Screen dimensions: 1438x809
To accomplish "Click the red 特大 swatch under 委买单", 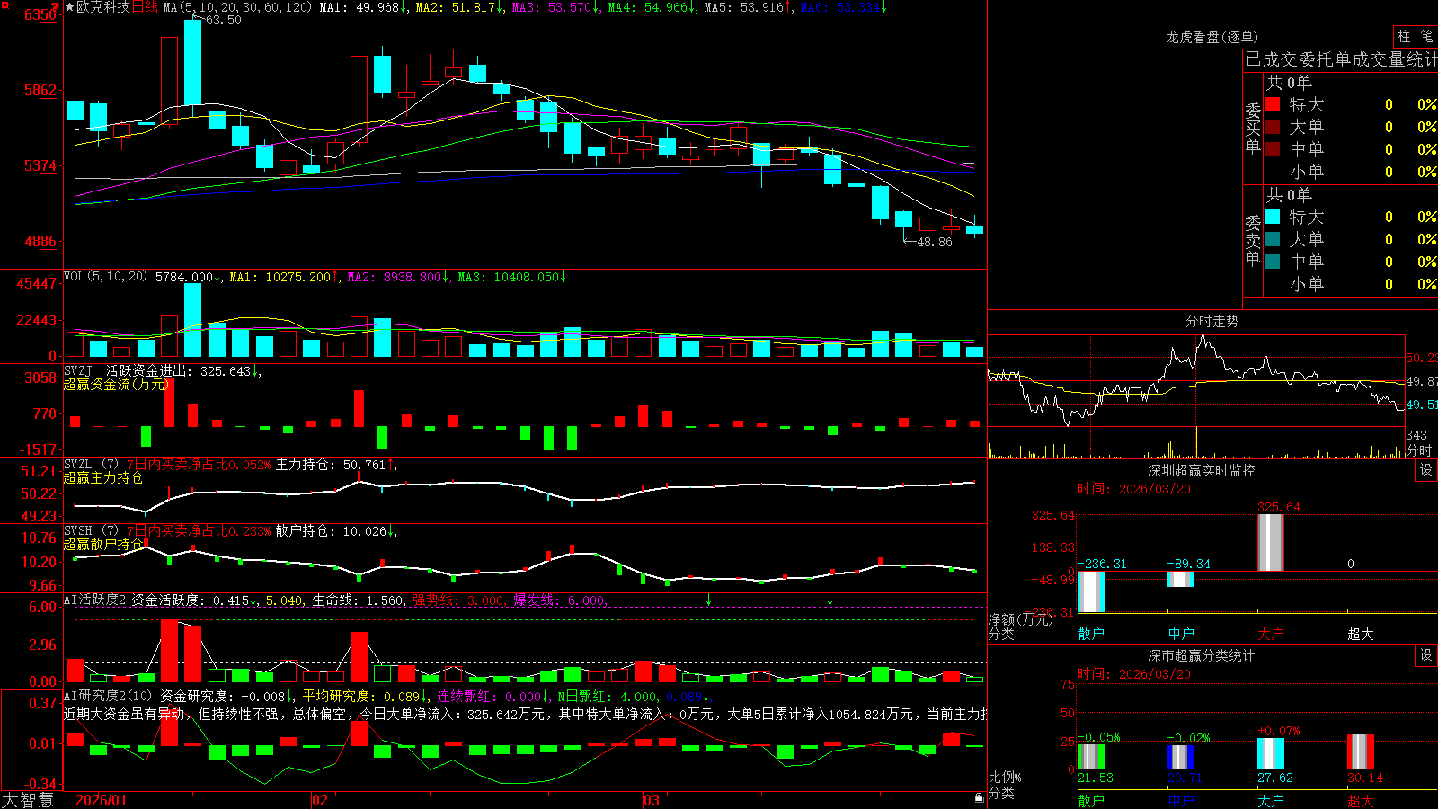I will click(x=1273, y=104).
